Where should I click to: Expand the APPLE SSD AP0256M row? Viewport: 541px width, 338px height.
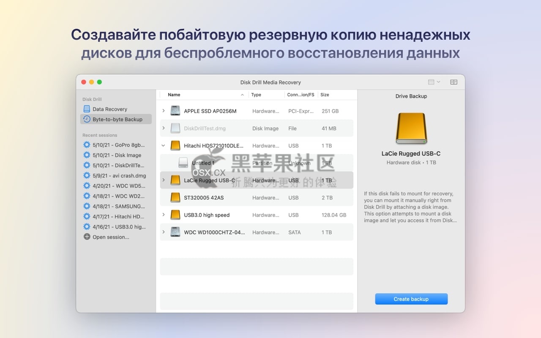point(164,111)
